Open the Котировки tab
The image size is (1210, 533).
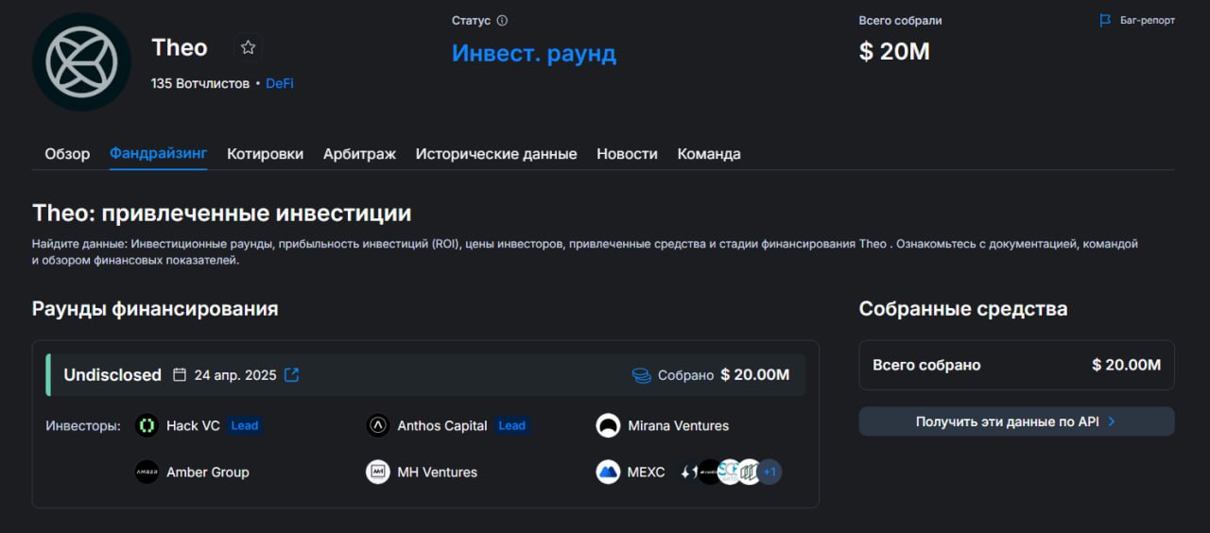[265, 154]
